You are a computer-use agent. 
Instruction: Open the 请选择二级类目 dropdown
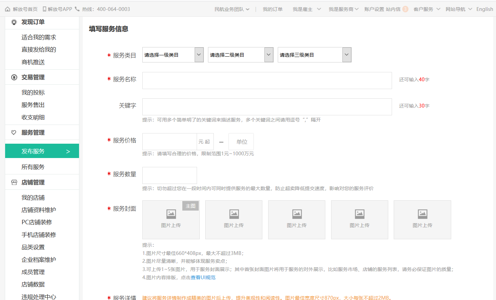pyautogui.click(x=240, y=55)
